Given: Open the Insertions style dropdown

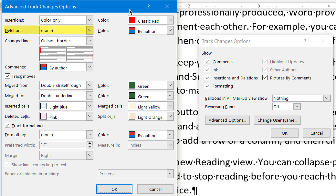Looking at the screenshot, I should tap(66, 20).
